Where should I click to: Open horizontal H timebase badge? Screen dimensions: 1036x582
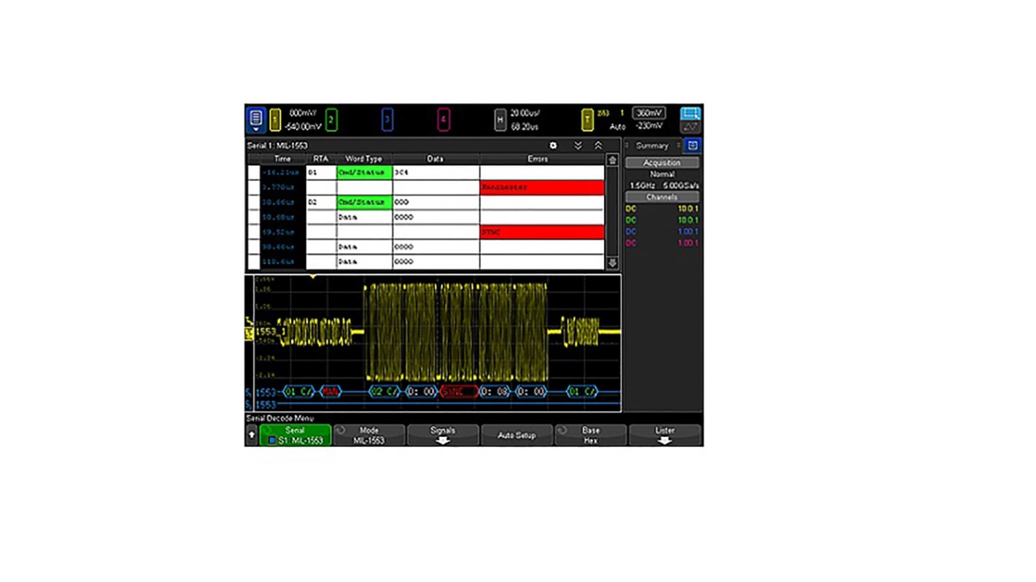pos(500,120)
